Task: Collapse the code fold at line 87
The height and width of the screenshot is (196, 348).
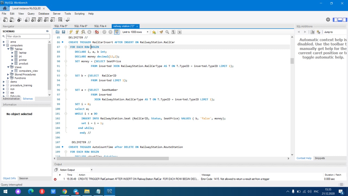Action: [x=66, y=47]
